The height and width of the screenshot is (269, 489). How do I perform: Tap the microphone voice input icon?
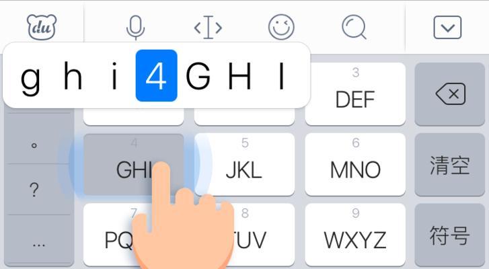tap(135, 28)
